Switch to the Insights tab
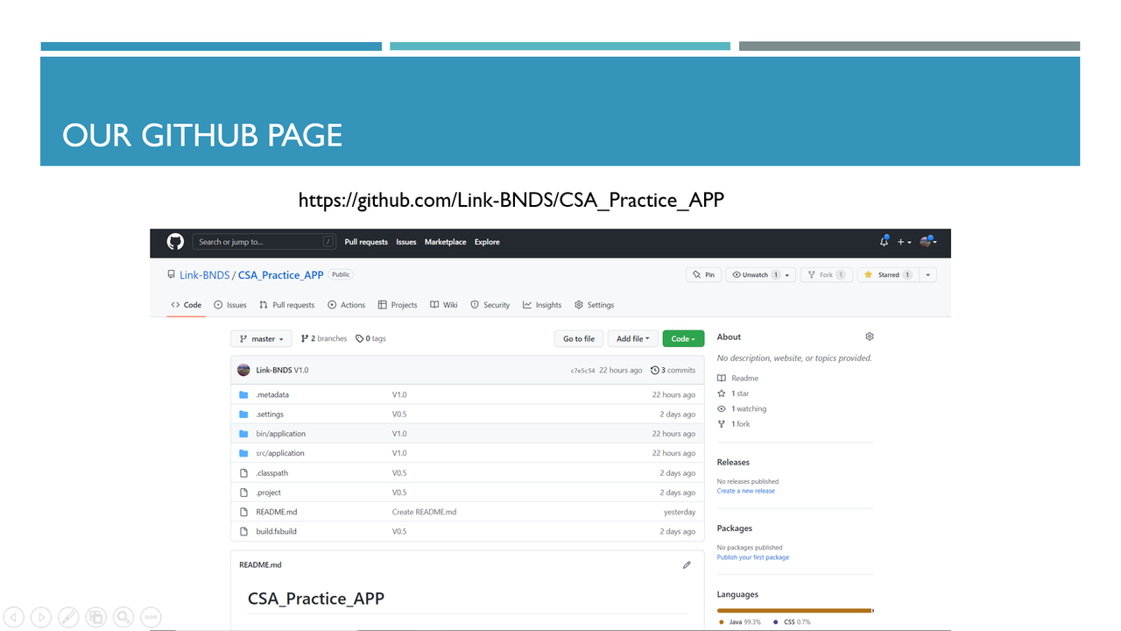The width and height of the screenshot is (1121, 631). (x=542, y=305)
